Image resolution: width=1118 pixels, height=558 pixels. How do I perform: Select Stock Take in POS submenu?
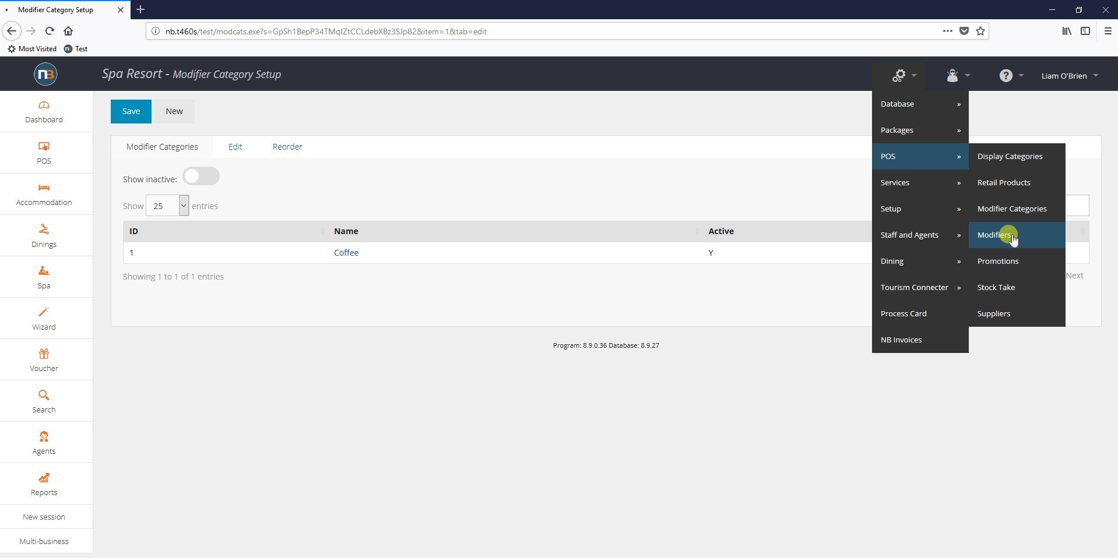1017,287
